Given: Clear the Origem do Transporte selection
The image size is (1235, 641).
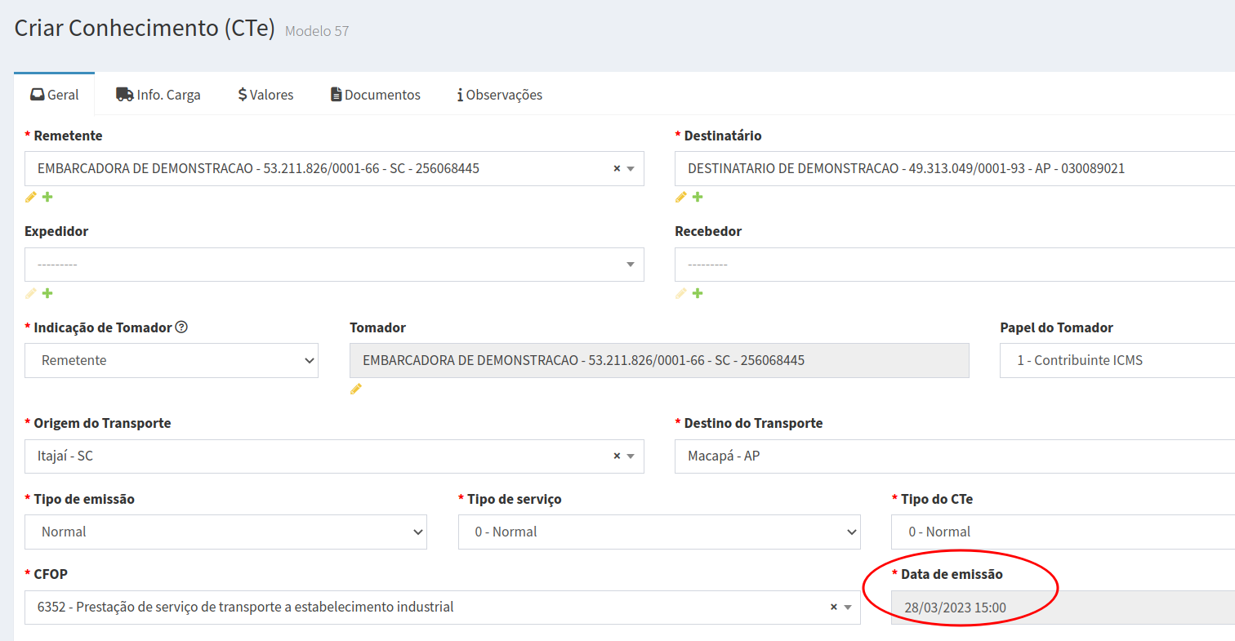Looking at the screenshot, I should (617, 456).
